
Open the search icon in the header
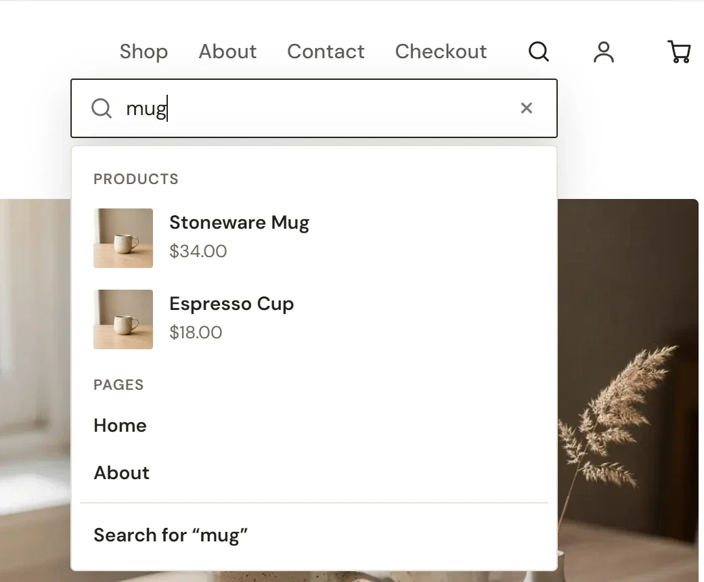[x=538, y=51]
